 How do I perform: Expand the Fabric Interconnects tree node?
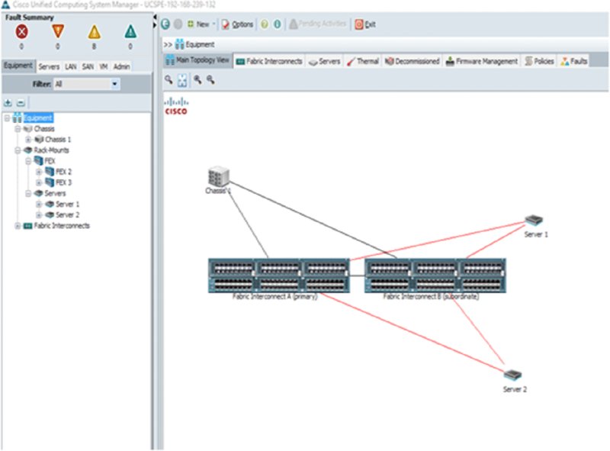[18, 226]
